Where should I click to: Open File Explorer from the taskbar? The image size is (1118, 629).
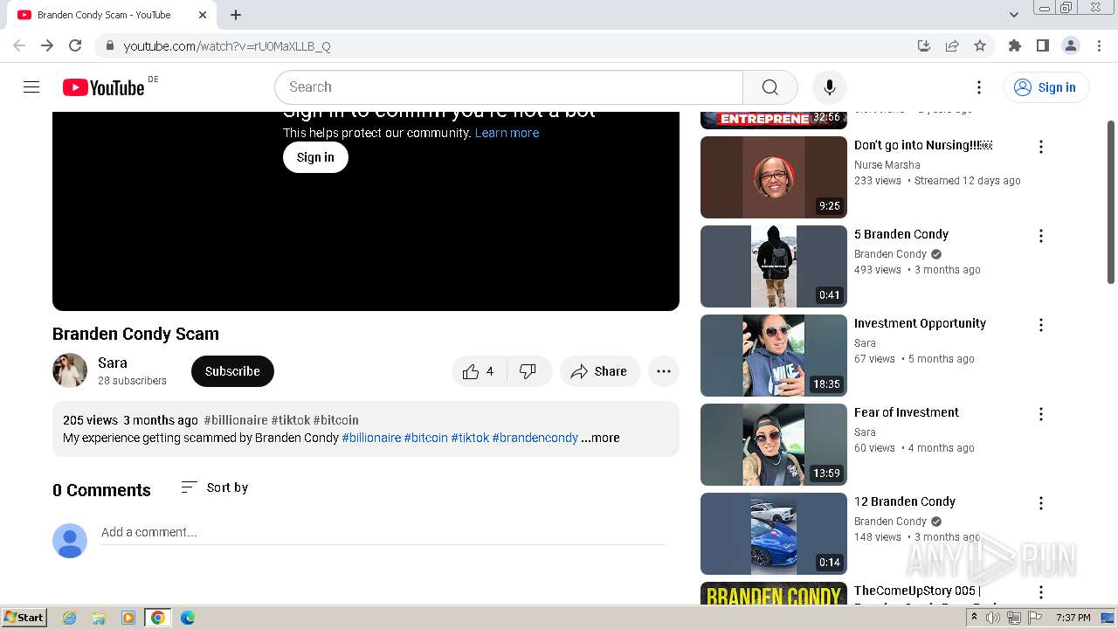coord(99,618)
